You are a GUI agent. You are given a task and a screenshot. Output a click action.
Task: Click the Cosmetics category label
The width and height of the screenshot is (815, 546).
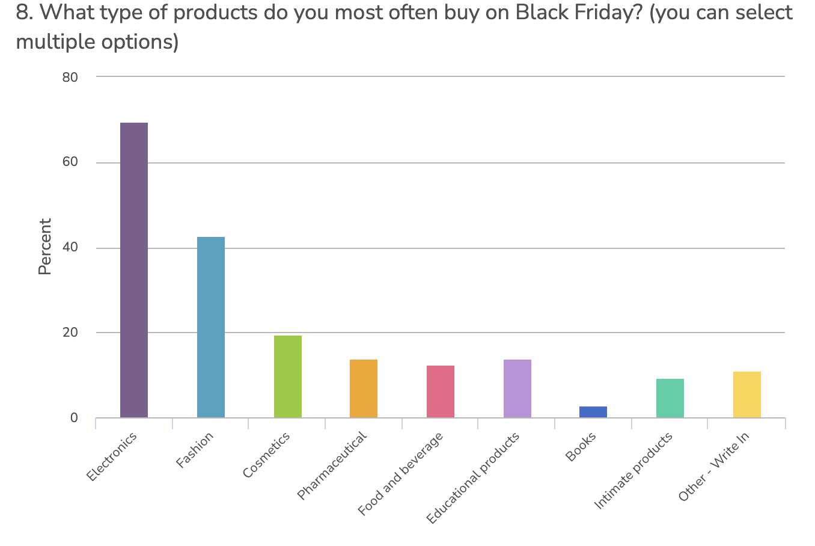266,455
